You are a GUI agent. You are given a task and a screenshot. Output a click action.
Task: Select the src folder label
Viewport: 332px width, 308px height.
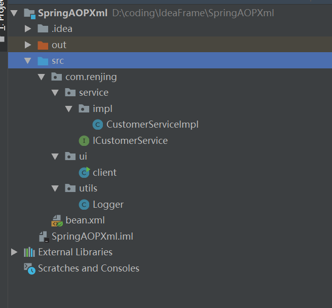[58, 61]
